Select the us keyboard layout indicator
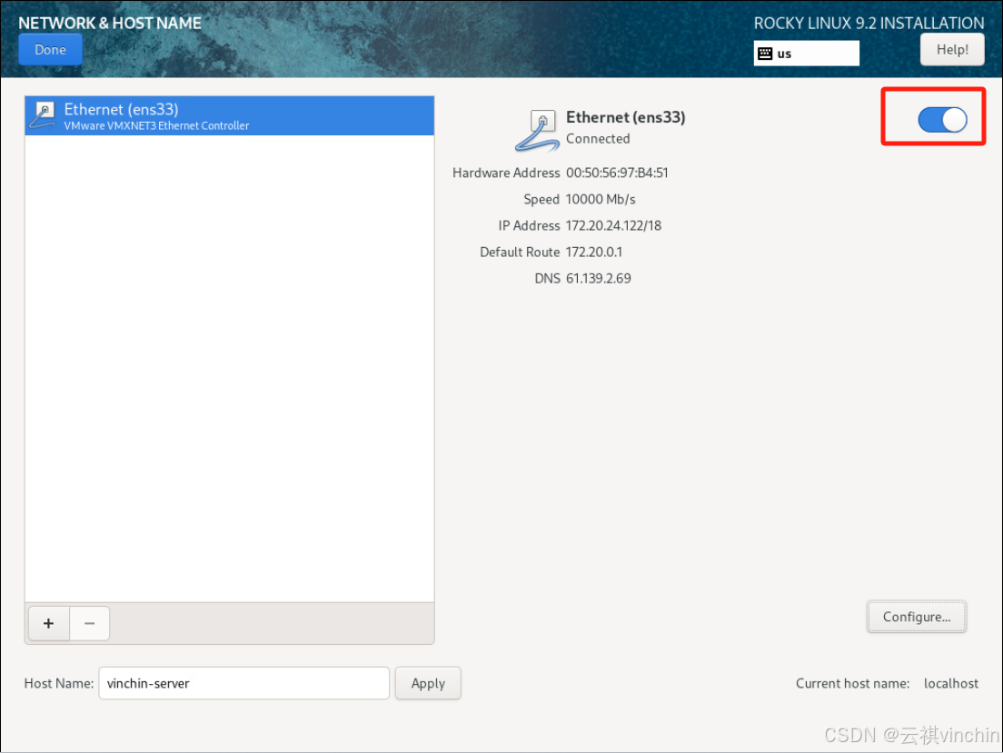The image size is (1003, 753). point(806,53)
